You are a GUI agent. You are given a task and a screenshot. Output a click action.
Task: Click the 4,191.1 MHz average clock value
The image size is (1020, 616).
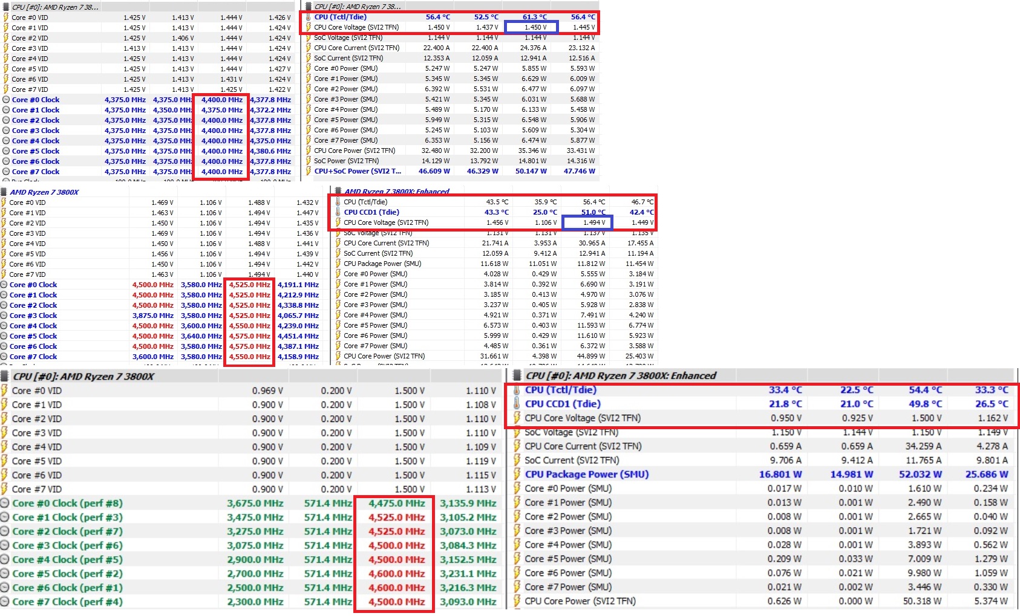pos(298,285)
